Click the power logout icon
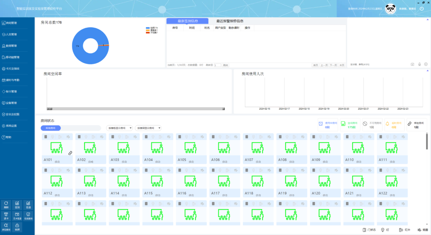 pyautogui.click(x=422, y=8)
